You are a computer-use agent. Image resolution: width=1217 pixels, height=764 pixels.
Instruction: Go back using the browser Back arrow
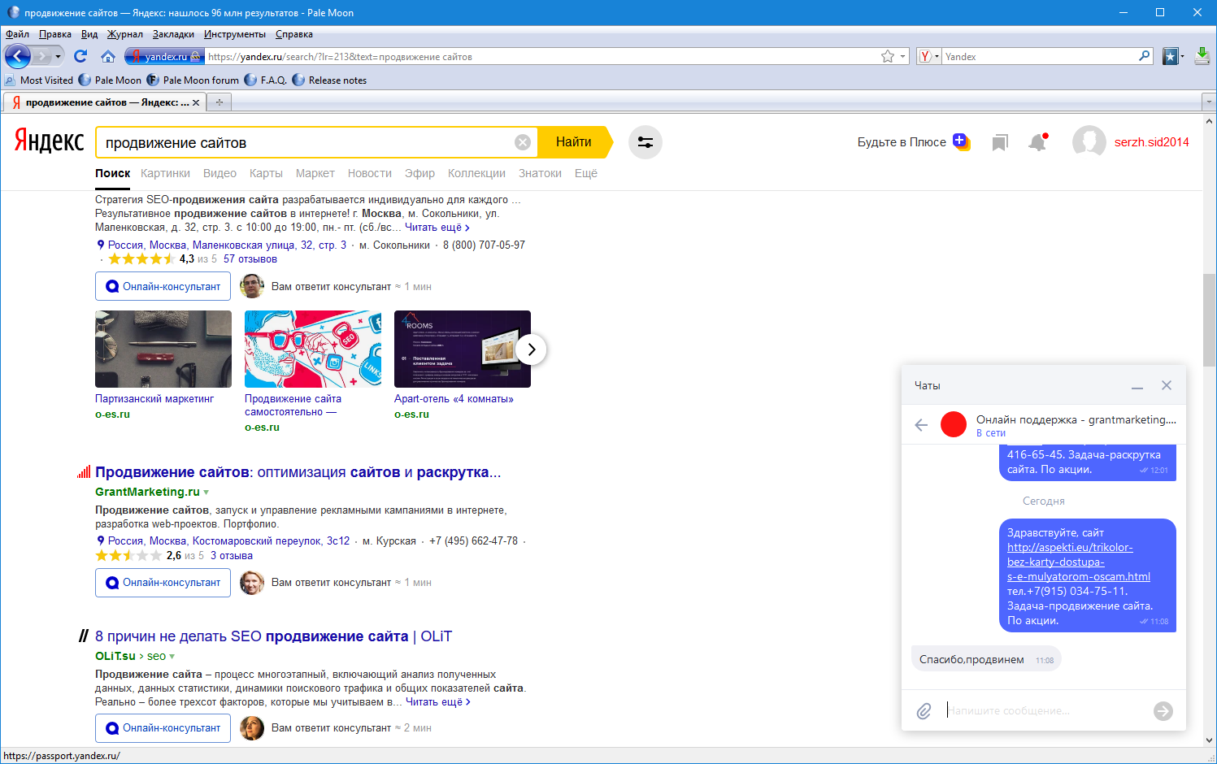(17, 56)
